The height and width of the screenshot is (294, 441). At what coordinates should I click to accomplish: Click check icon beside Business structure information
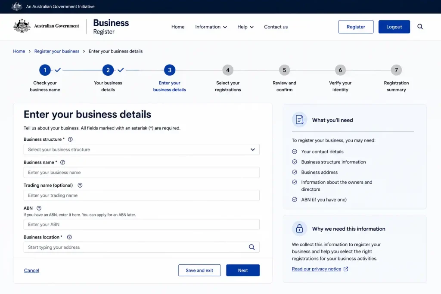tap(295, 162)
